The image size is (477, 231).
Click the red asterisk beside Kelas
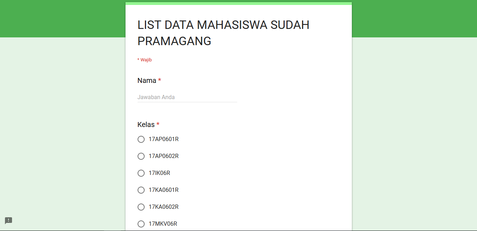158,124
